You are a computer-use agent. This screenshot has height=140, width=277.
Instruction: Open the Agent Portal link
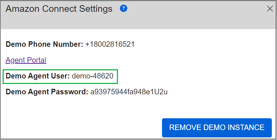tap(26, 60)
